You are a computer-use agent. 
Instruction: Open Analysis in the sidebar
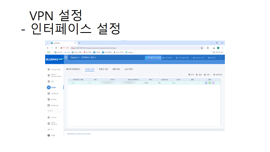click(x=52, y=100)
